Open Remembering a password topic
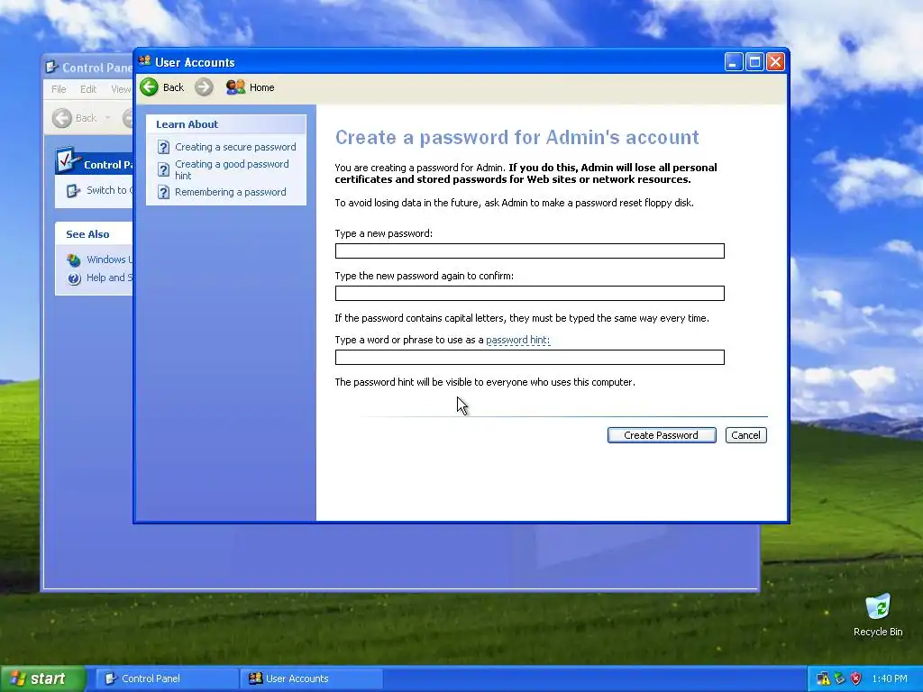923x692 pixels. pos(230,193)
